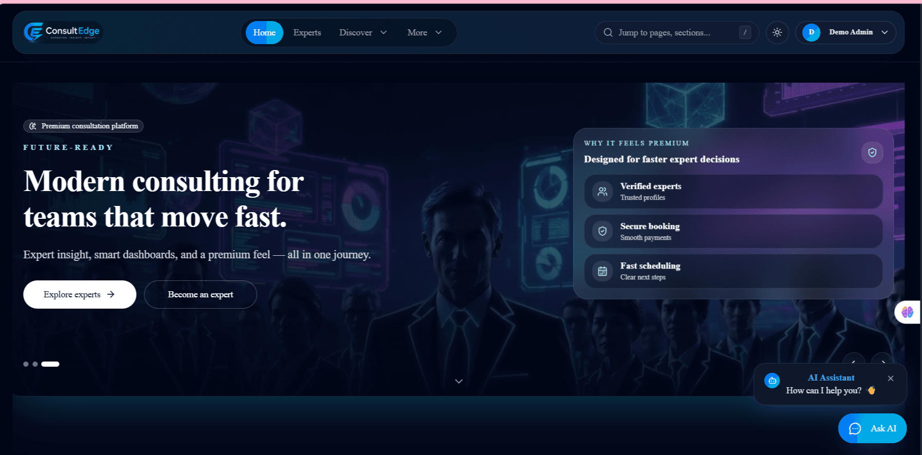922x455 pixels.
Task: Click the search magnifier icon
Action: (x=608, y=32)
